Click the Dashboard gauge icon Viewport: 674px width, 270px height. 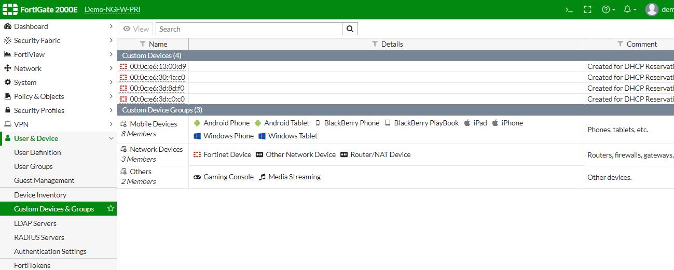8,26
